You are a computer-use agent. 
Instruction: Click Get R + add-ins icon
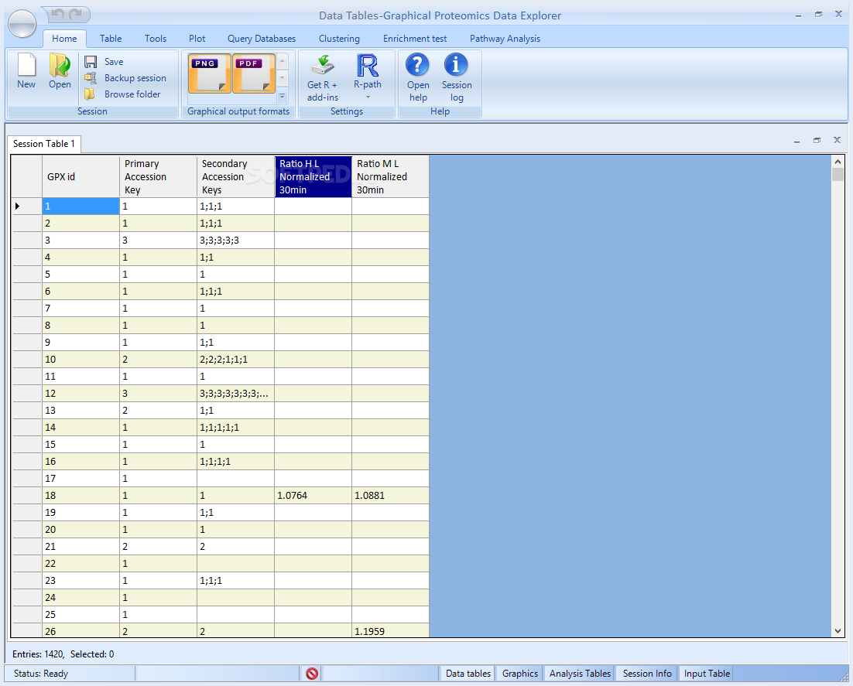[323, 65]
